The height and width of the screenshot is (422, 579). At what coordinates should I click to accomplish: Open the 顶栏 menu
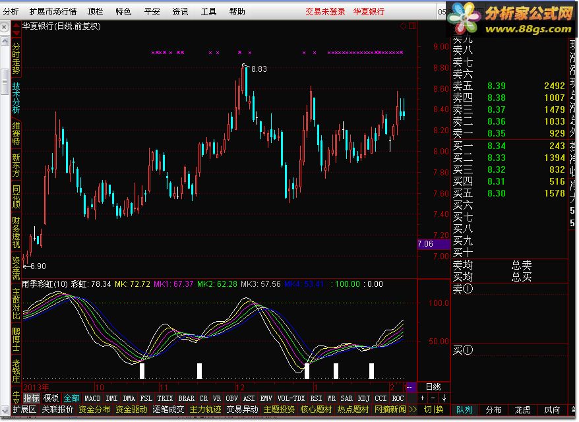[95, 12]
